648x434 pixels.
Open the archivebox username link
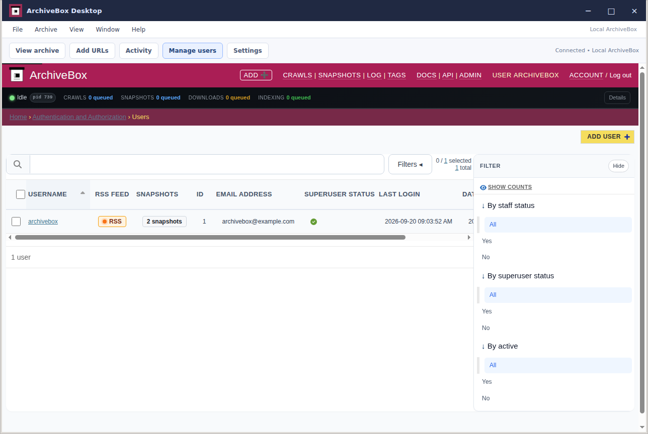click(43, 222)
